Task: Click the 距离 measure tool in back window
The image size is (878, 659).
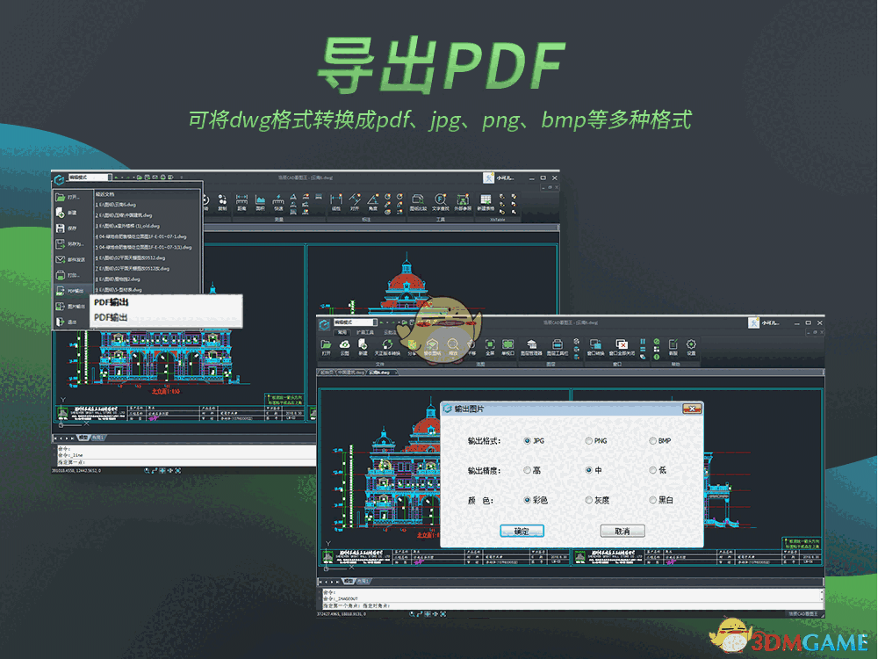Action: point(242,202)
